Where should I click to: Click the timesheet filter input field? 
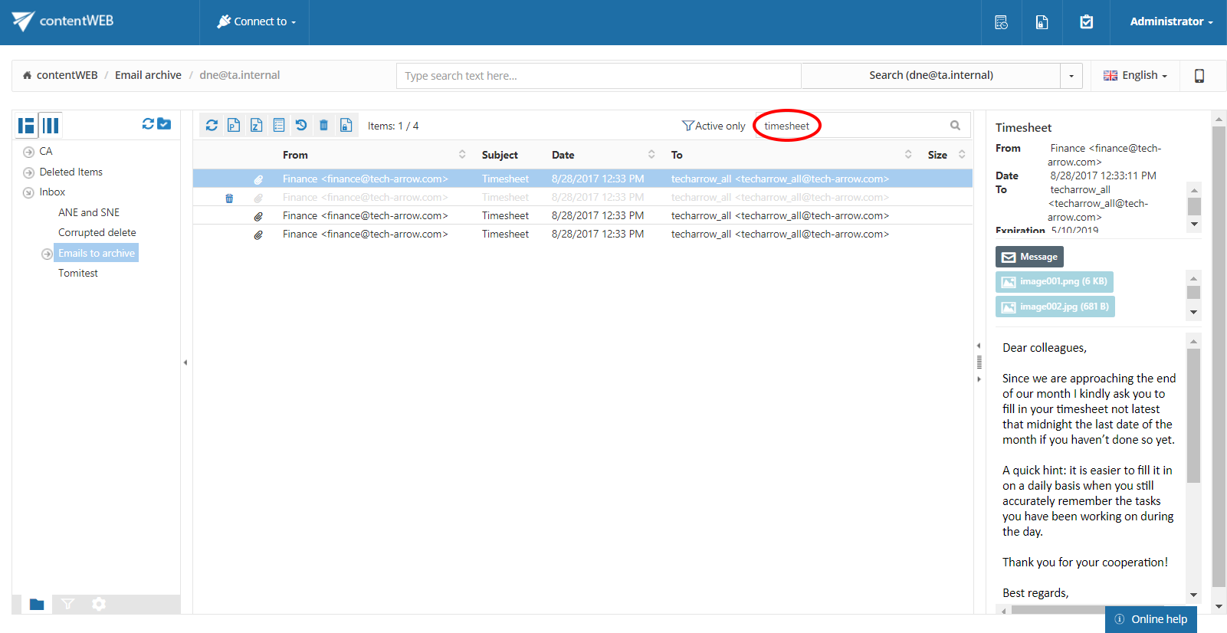click(851, 126)
